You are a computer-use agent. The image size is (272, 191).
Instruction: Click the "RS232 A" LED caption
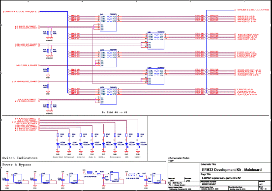102,157
